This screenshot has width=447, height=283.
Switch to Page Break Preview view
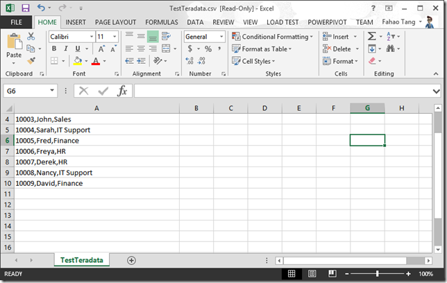332,274
